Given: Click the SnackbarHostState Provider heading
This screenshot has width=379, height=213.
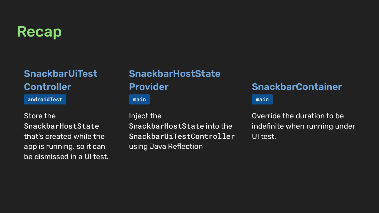Looking at the screenshot, I should (x=174, y=80).
